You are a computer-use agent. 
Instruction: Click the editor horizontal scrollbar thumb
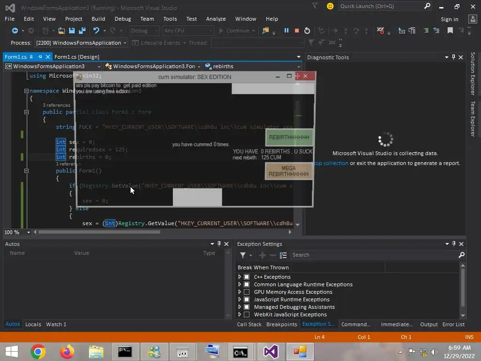99,232
